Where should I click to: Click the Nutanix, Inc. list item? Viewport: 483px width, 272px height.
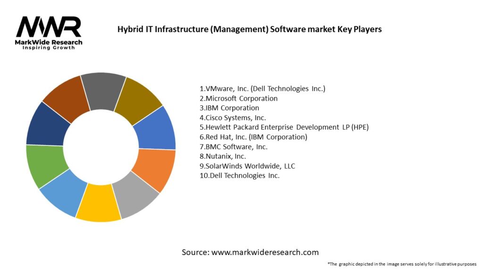pos(223,156)
